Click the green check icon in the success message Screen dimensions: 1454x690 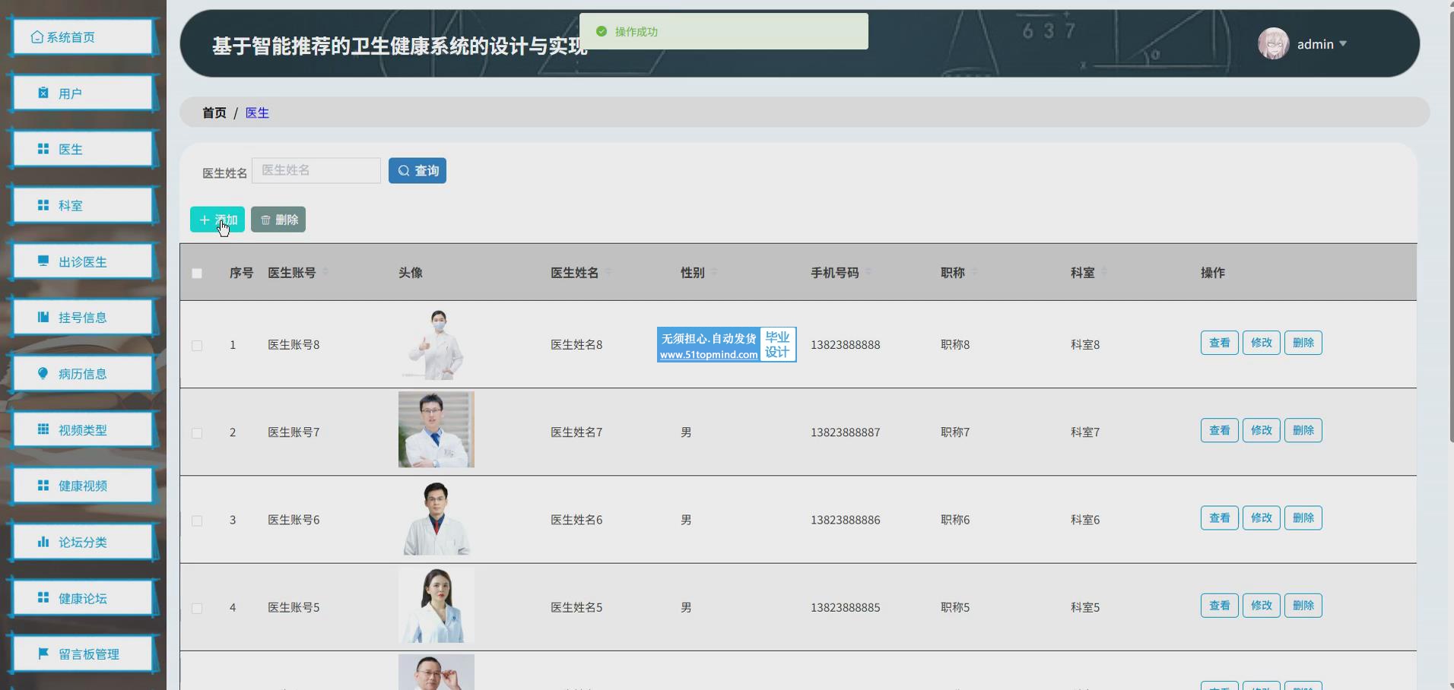pos(602,31)
